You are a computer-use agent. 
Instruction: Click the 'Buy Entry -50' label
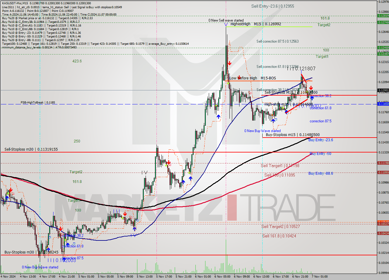click(x=320, y=154)
